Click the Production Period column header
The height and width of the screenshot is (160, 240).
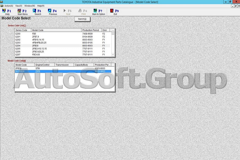click(91, 30)
